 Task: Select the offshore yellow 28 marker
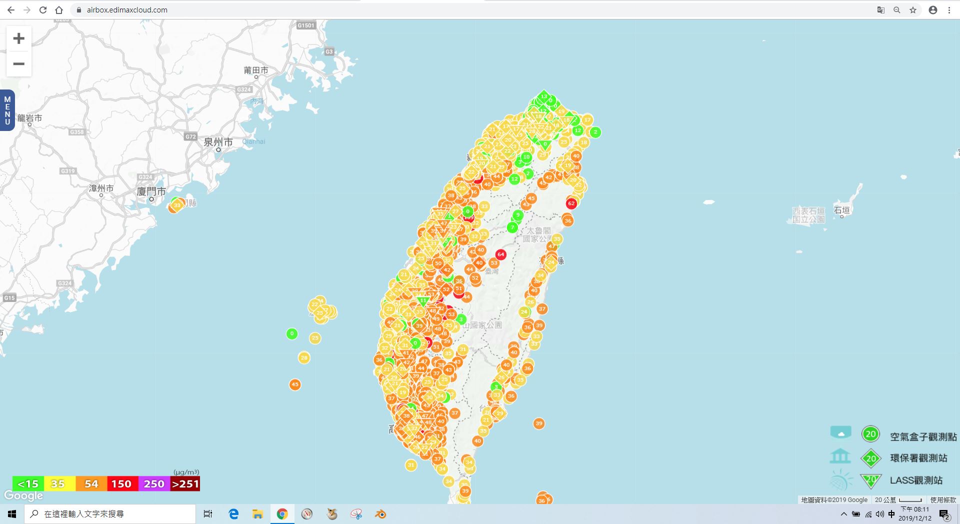tap(304, 357)
